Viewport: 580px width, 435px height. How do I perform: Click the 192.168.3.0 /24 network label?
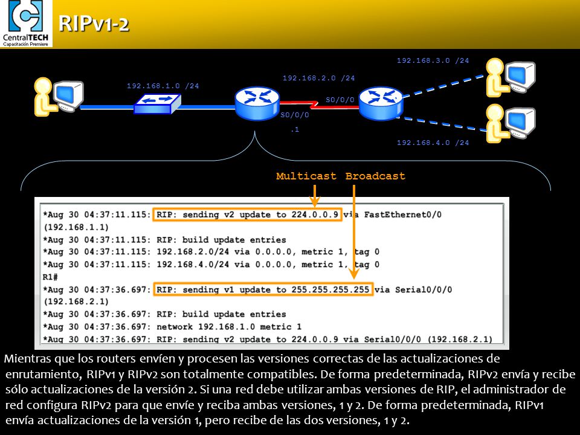[433, 60]
